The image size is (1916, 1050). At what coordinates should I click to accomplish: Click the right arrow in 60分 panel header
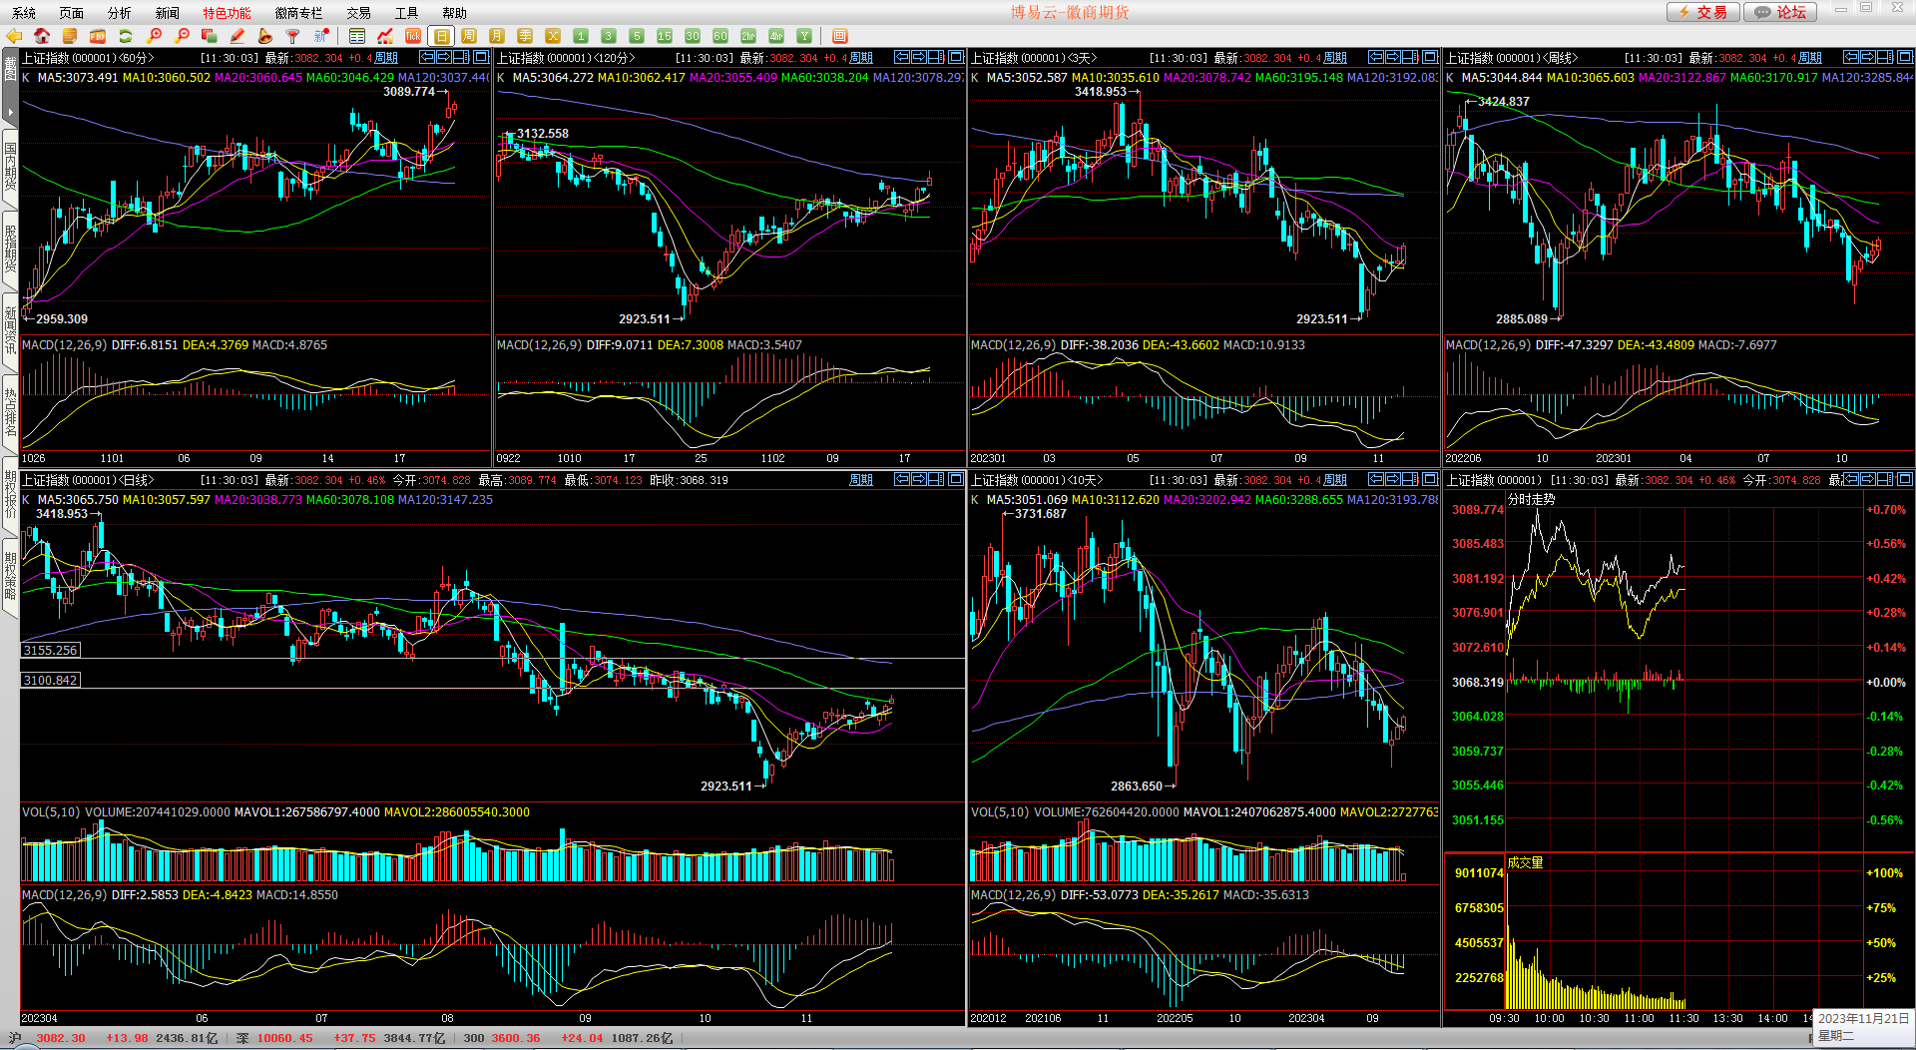(444, 57)
